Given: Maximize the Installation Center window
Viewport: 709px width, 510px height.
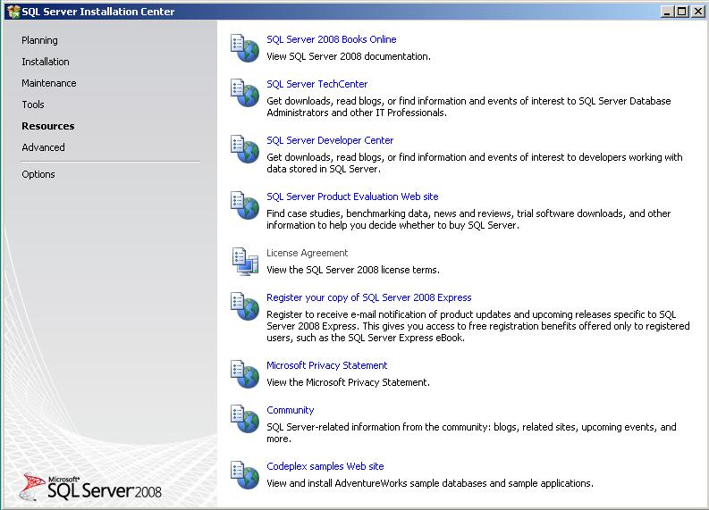Looking at the screenshot, I should click(681, 12).
